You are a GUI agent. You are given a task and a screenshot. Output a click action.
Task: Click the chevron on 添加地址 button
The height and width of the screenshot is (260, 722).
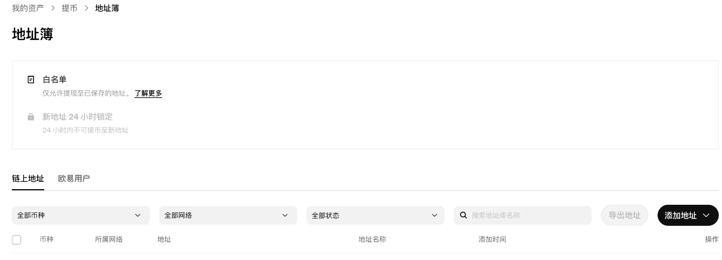(706, 215)
